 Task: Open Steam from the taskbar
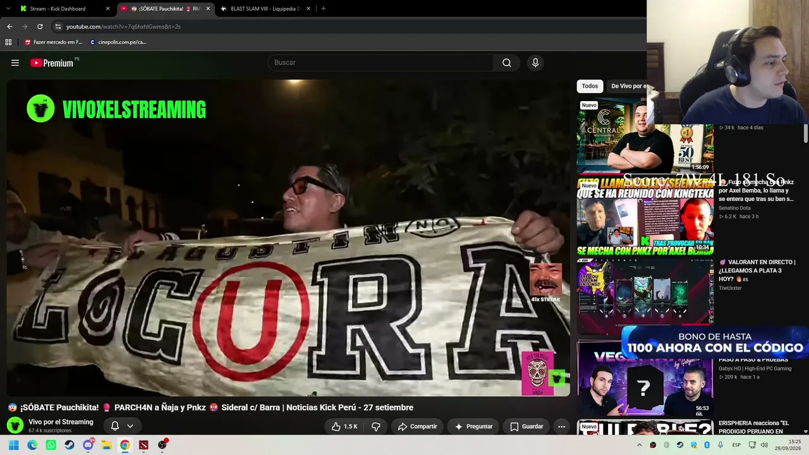pyautogui.click(x=70, y=445)
